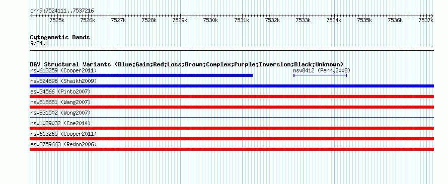
Task: Click the 7531k ruler mark
Action: (242, 20)
